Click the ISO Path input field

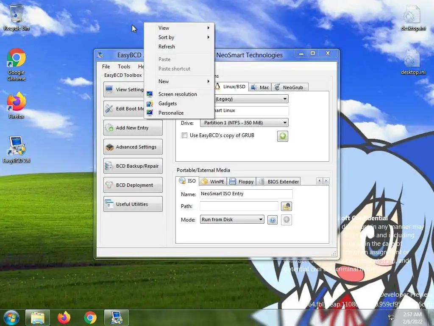click(239, 206)
